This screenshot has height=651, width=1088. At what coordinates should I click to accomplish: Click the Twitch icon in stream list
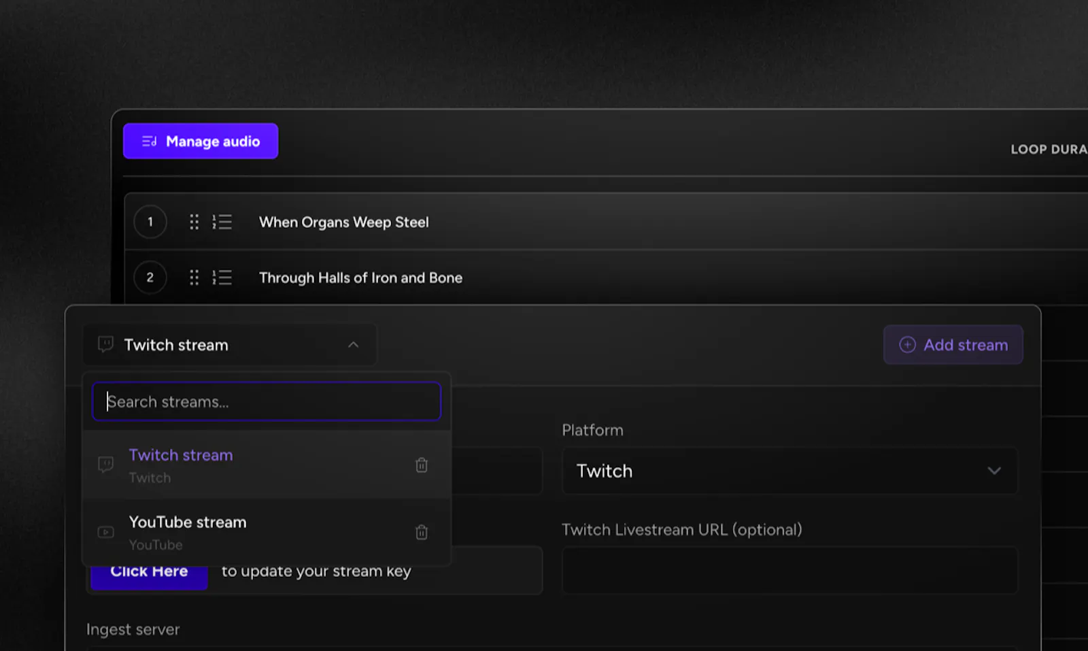[105, 465]
